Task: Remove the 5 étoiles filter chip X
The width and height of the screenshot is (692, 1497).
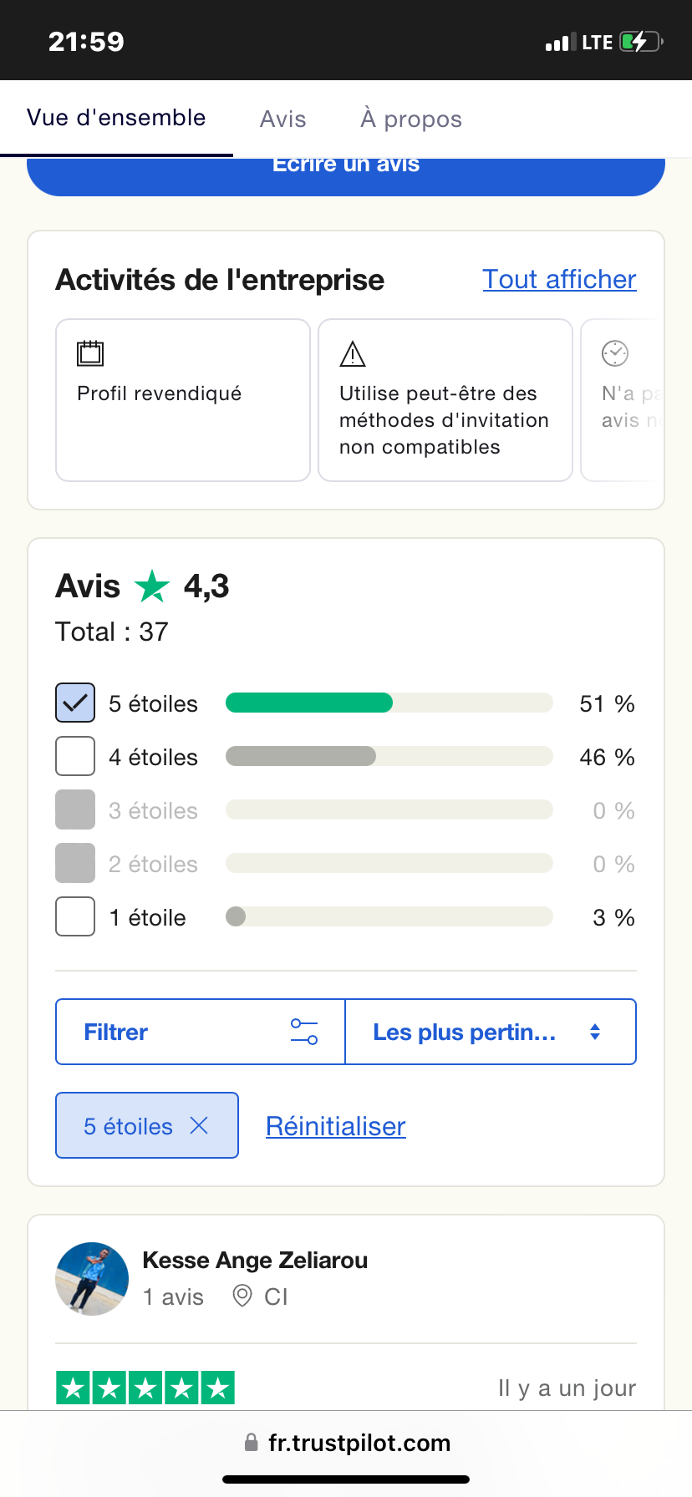Action: tap(199, 1125)
